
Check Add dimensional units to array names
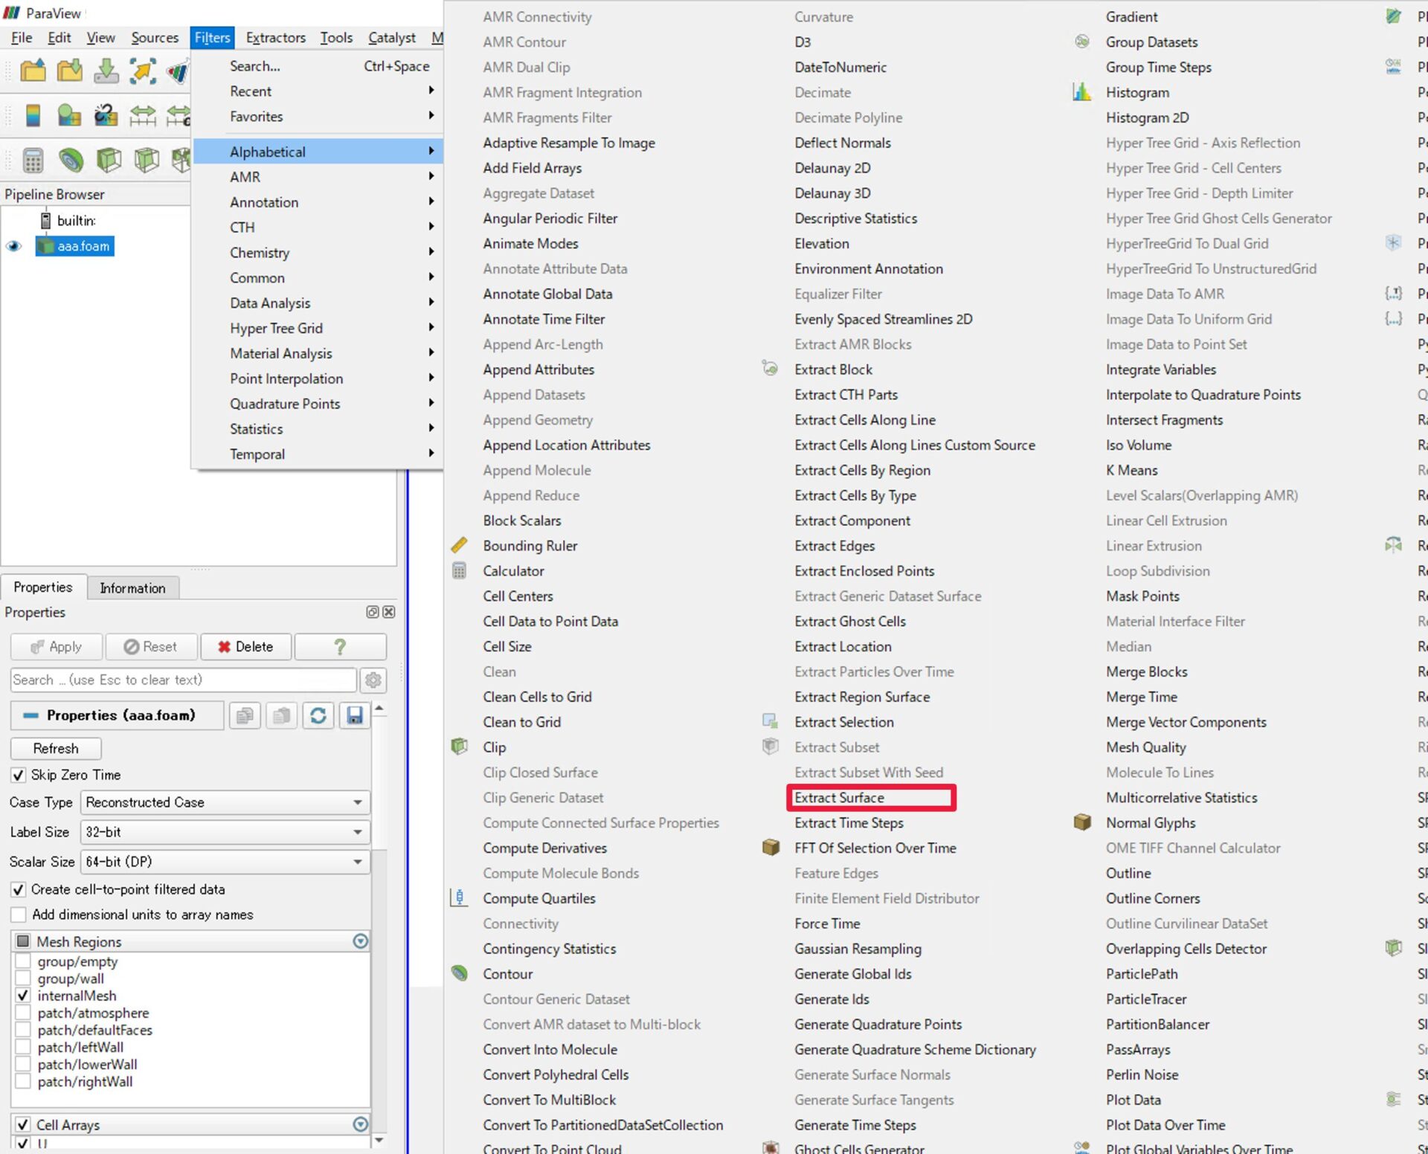click(19, 915)
